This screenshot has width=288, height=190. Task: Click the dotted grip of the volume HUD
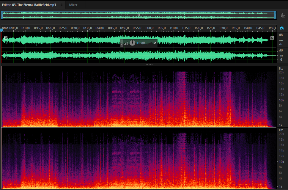[122, 43]
